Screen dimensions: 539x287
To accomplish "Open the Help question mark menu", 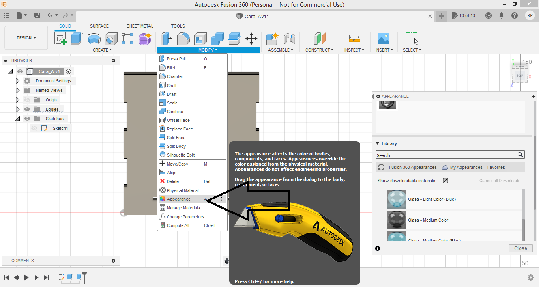I will (x=515, y=15).
